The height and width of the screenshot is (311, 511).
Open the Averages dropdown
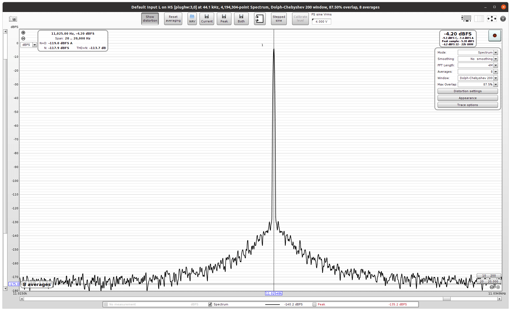tap(478, 72)
